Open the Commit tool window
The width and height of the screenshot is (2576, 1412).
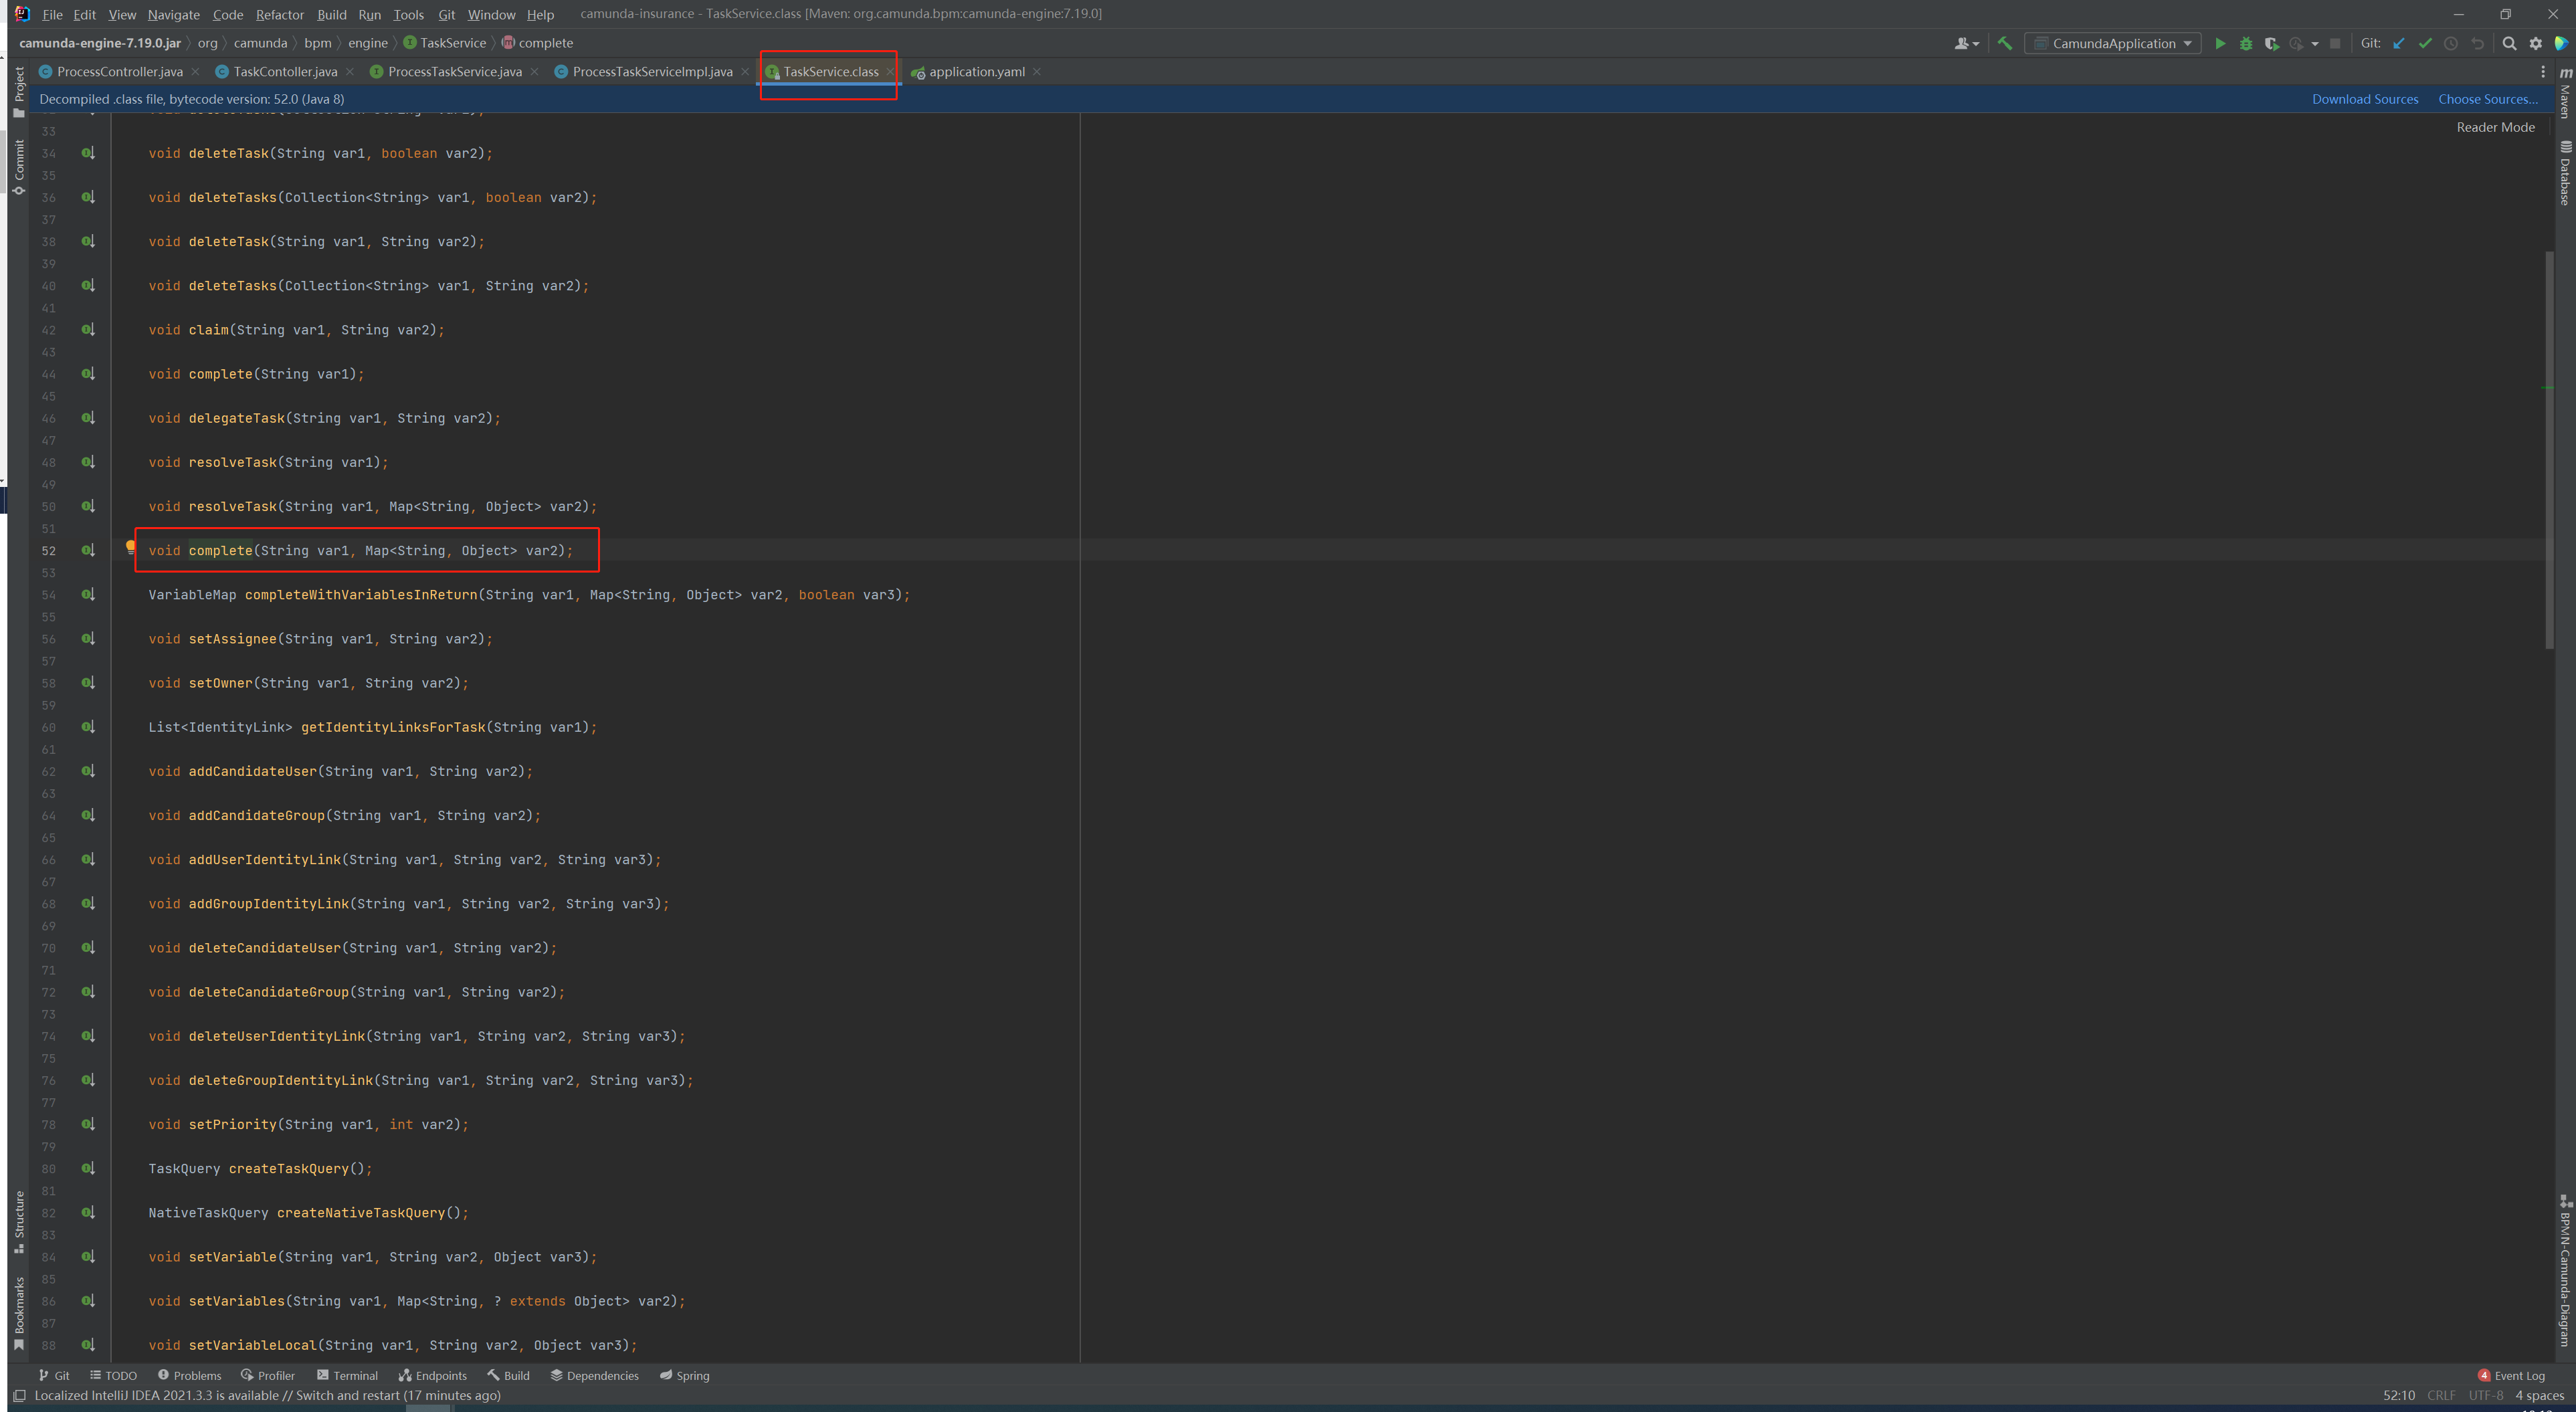click(x=19, y=167)
